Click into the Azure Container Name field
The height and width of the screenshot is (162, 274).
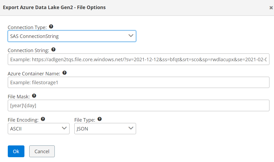(x=138, y=82)
